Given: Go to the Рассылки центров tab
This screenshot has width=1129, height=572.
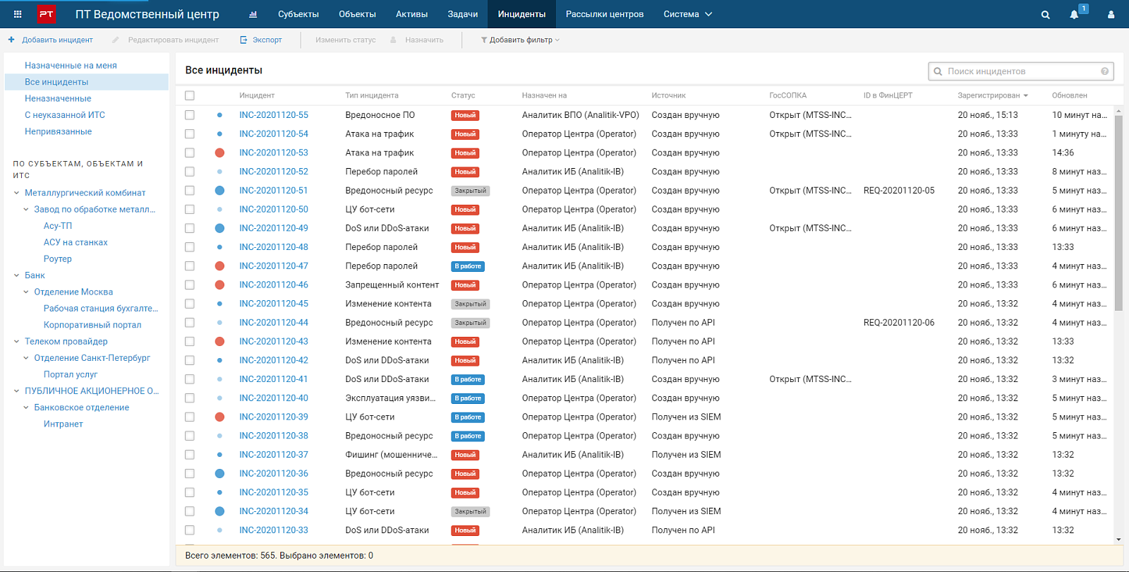Looking at the screenshot, I should pyautogui.click(x=605, y=14).
